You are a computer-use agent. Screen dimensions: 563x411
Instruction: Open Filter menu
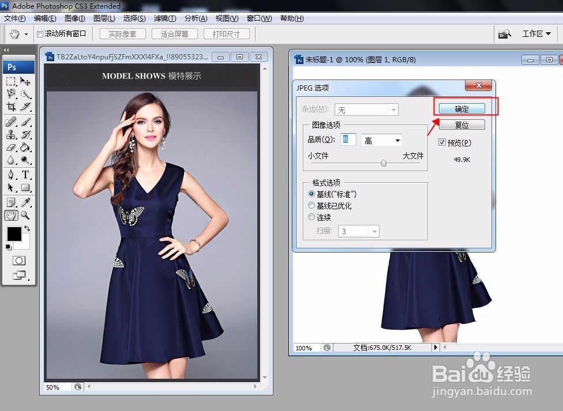pos(165,18)
